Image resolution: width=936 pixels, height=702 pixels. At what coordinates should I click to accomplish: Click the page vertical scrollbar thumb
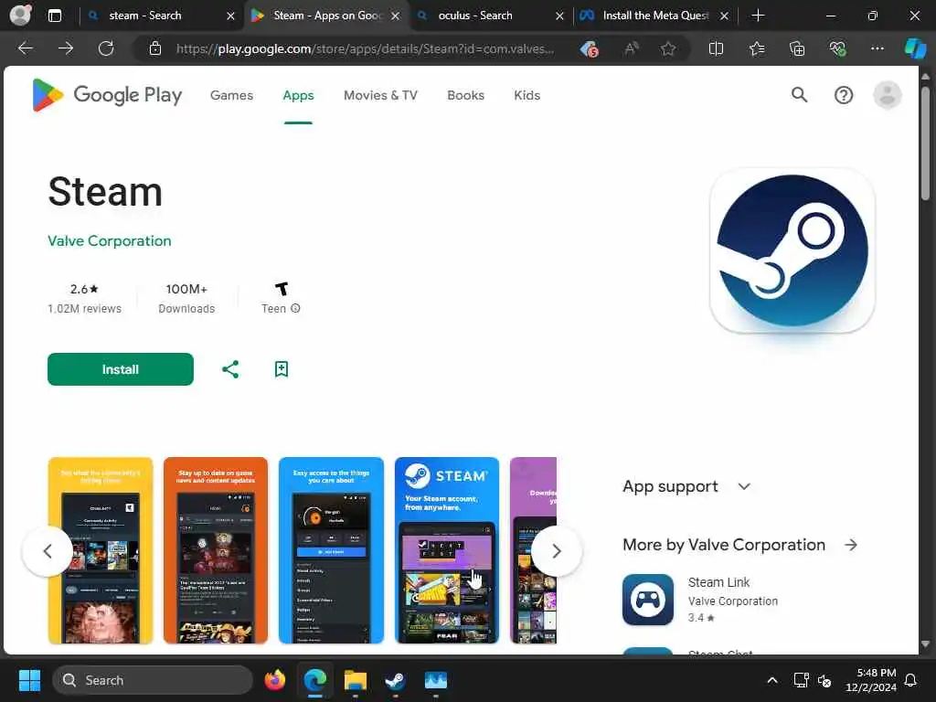click(925, 144)
